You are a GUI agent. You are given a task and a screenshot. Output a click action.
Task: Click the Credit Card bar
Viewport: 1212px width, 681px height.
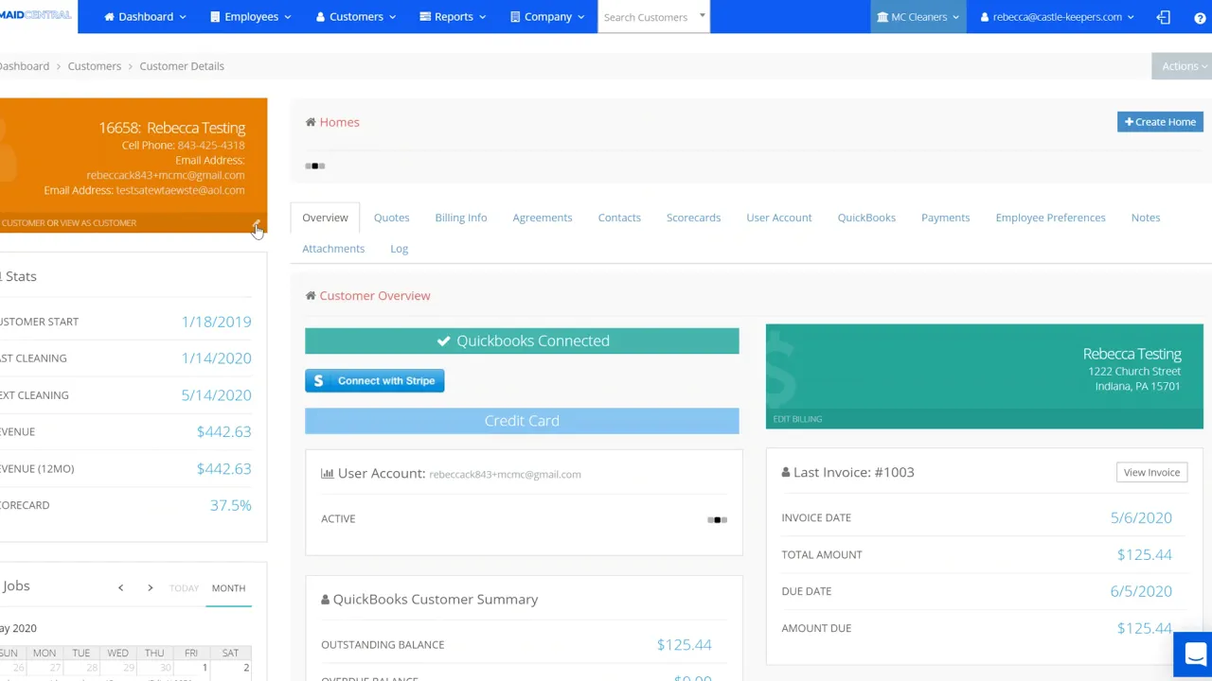tap(522, 421)
